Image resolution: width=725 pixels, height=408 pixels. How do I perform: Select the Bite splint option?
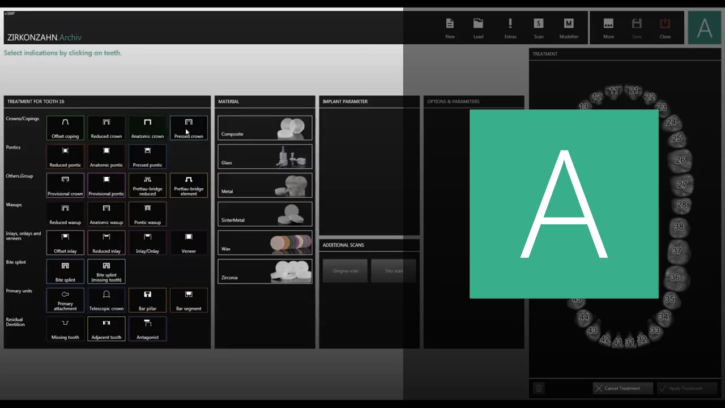[65, 271]
